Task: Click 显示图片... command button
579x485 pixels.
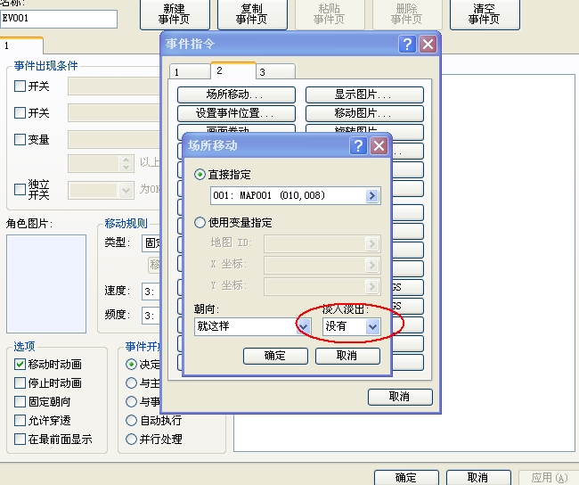Action: [x=364, y=95]
